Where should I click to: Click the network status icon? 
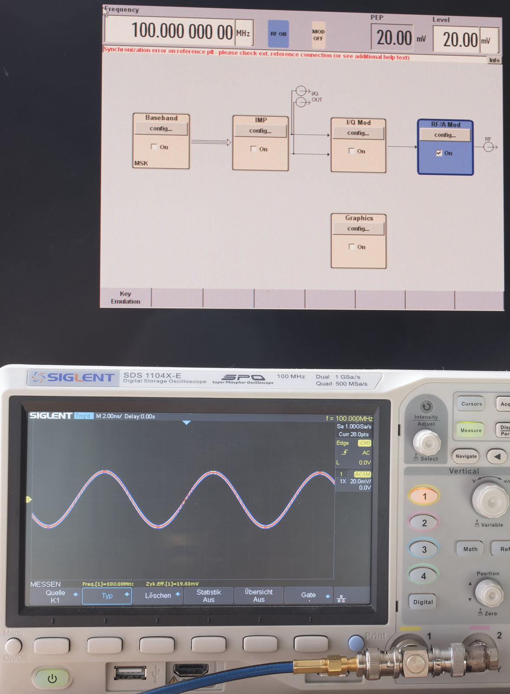tap(341, 599)
